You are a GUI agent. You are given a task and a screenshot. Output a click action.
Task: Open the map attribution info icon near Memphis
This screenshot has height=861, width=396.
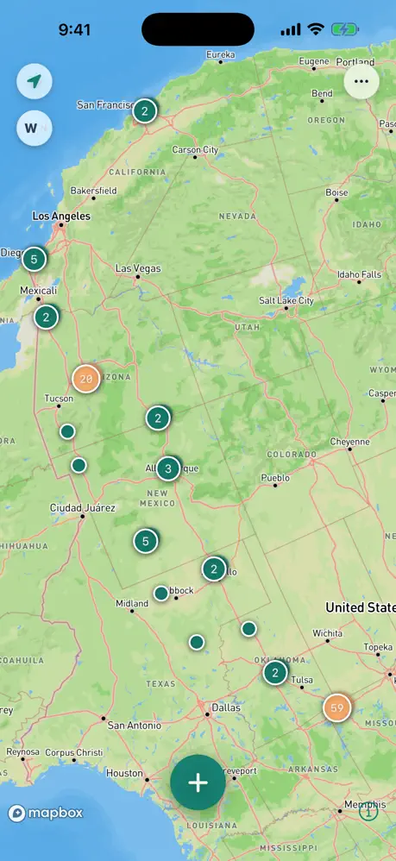[x=368, y=810]
